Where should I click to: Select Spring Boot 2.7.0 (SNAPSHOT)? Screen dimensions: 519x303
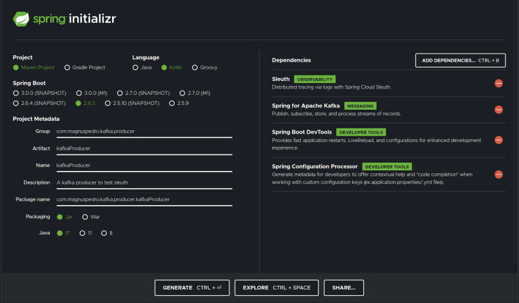[143, 93]
